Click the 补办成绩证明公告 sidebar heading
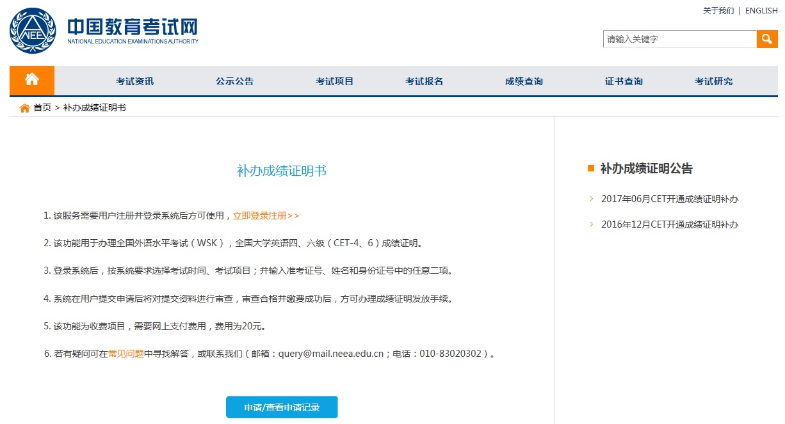This screenshot has height=424, width=785. click(x=647, y=169)
